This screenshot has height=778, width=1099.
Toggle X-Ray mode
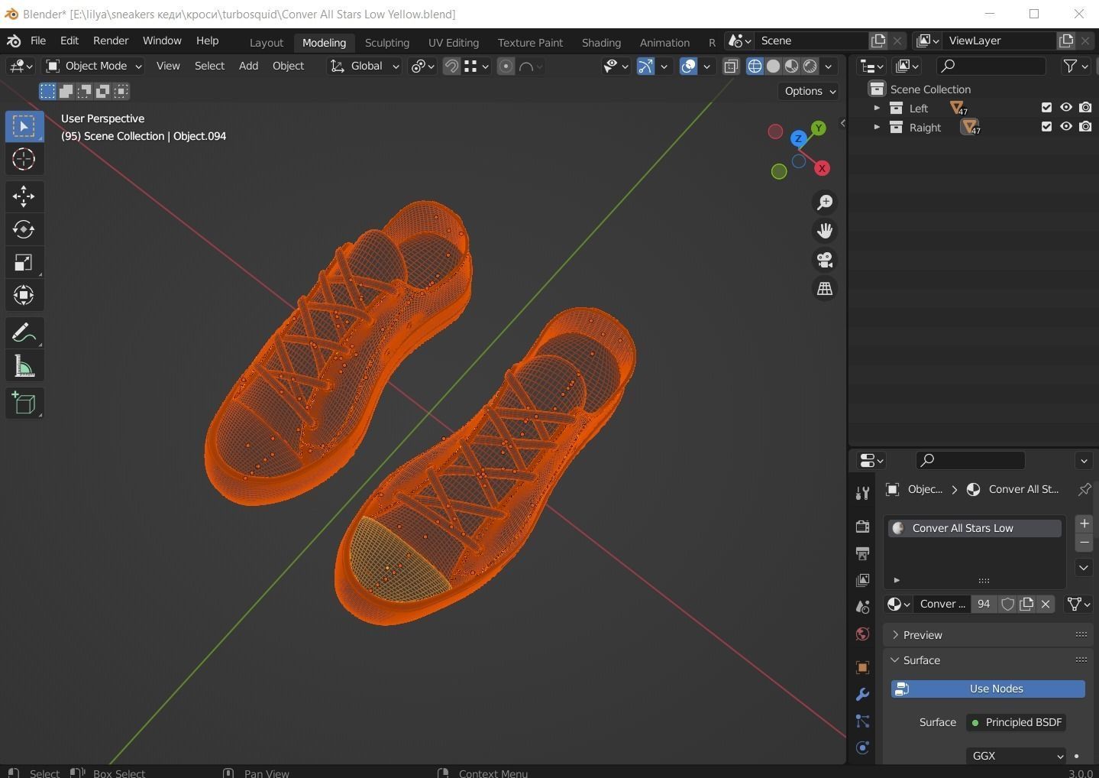click(x=731, y=66)
